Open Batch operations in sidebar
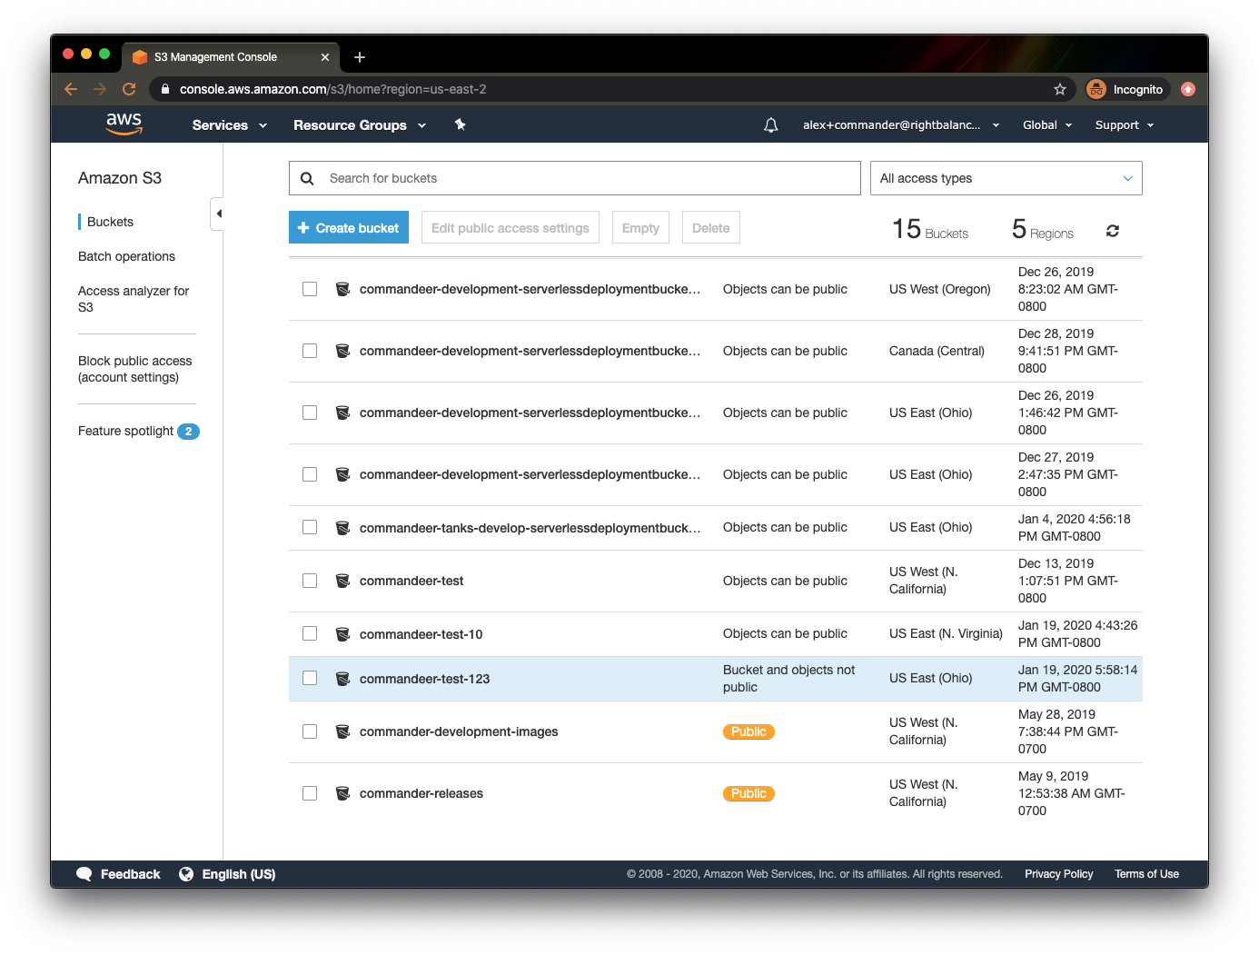The height and width of the screenshot is (955, 1259). (126, 256)
